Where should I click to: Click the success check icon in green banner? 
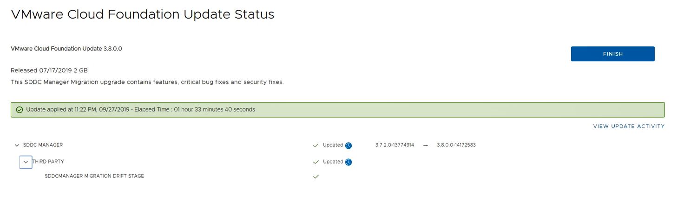(19, 110)
